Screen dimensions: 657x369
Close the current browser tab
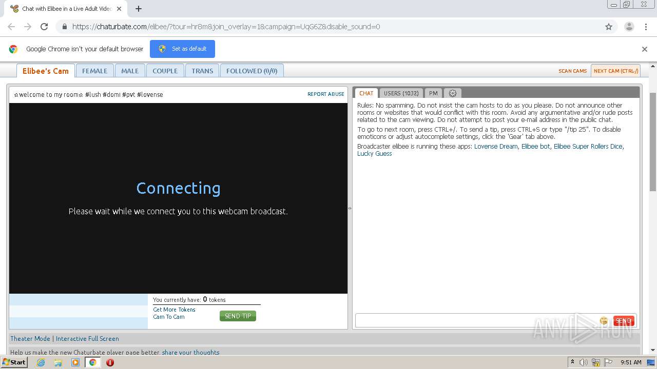(x=119, y=9)
